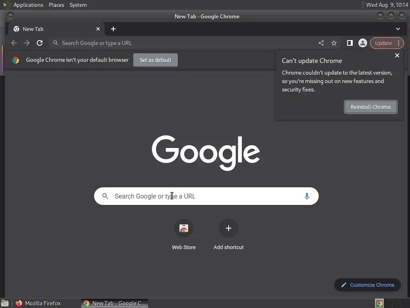Close the New Tab tab

coord(98,29)
